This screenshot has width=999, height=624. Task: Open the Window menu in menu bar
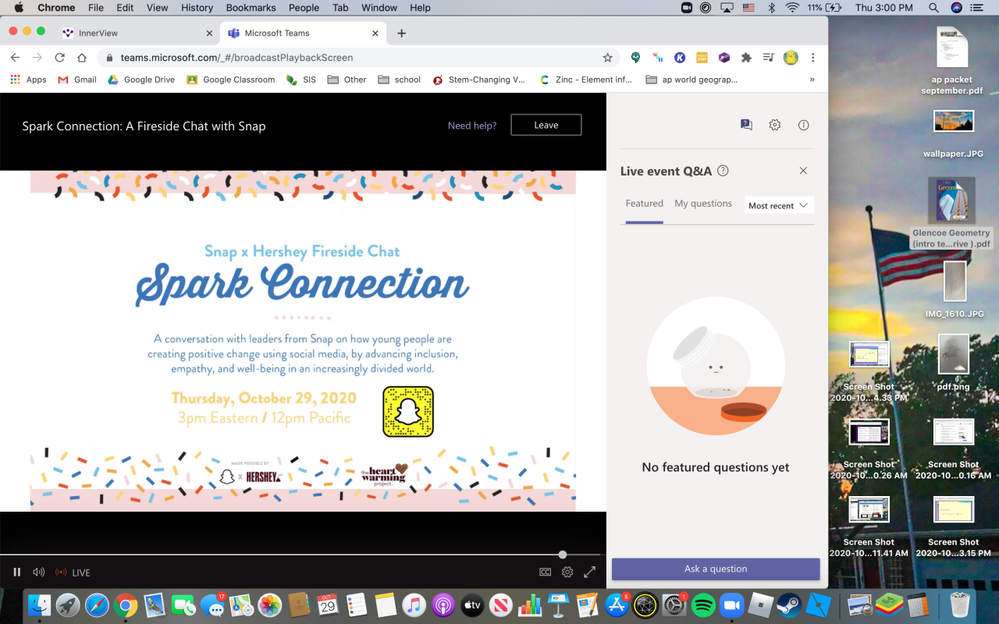(379, 8)
